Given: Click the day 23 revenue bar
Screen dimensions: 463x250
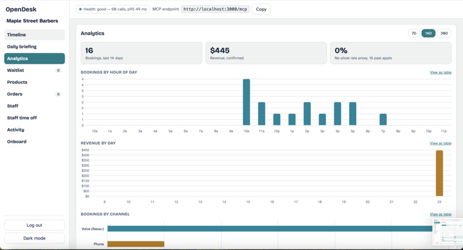Looking at the screenshot, I should (x=439, y=173).
